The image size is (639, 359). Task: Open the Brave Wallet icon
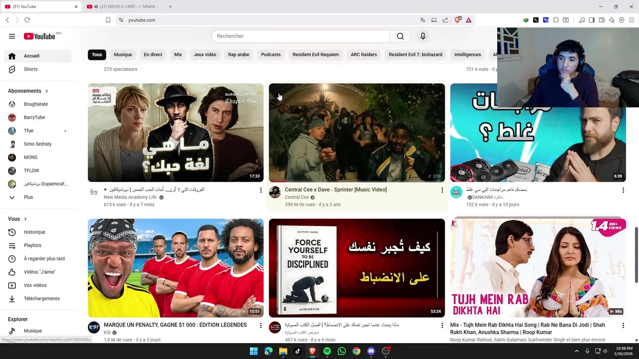(x=602, y=20)
